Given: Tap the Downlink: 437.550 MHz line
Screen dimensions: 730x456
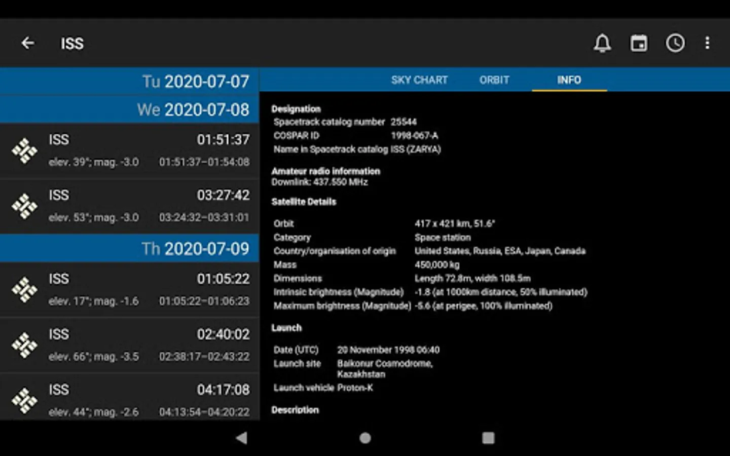Looking at the screenshot, I should pos(319,182).
